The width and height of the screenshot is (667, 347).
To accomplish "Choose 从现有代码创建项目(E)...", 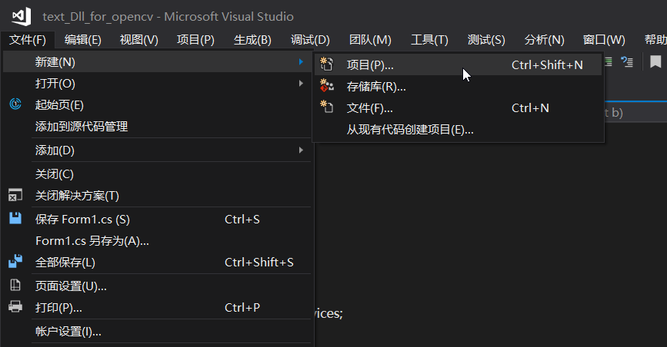I will pyautogui.click(x=459, y=130).
